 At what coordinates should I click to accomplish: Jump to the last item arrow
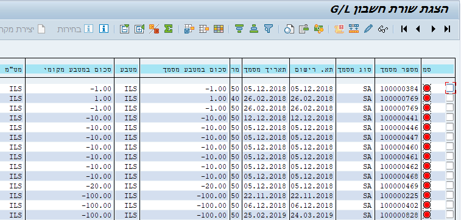(x=447, y=29)
